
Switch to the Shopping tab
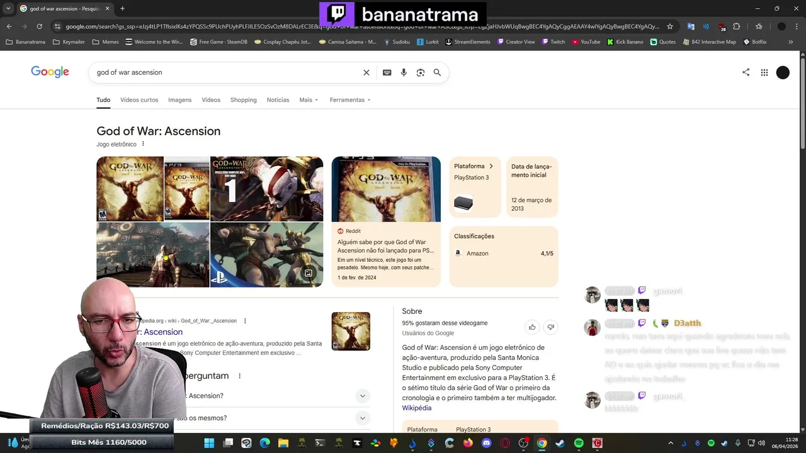(x=243, y=100)
